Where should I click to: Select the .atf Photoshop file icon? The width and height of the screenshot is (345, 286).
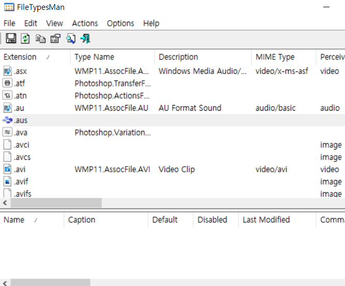click(7, 83)
